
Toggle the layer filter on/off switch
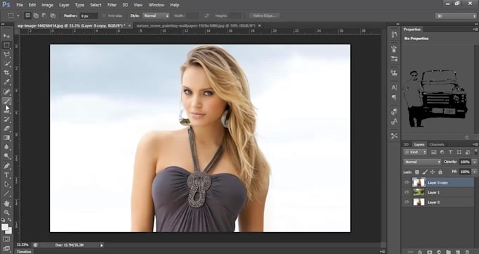click(x=476, y=152)
